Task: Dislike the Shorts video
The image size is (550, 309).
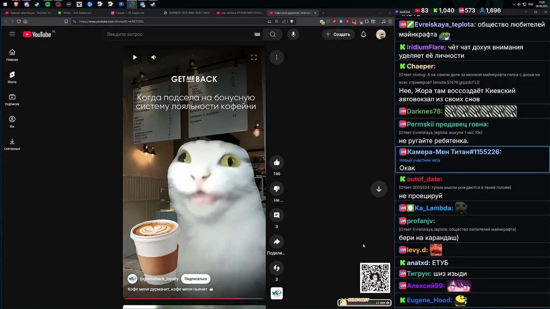Action: (x=277, y=189)
